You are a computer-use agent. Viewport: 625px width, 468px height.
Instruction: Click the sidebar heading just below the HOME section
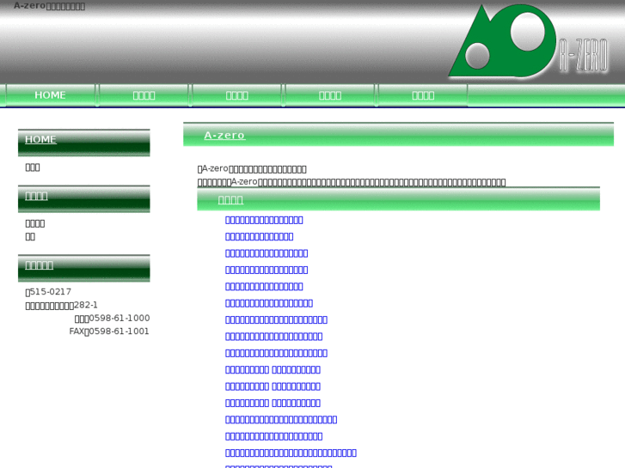(x=36, y=196)
